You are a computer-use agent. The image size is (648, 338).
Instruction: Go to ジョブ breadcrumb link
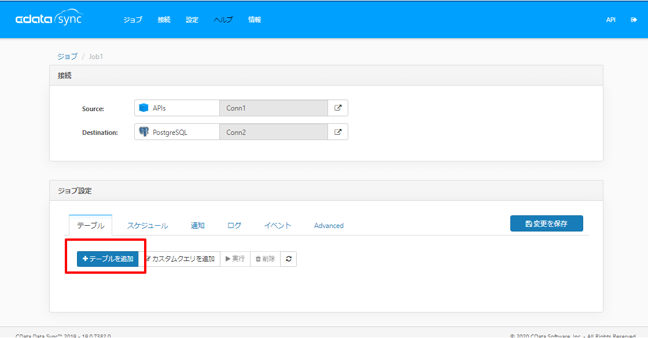pos(67,57)
